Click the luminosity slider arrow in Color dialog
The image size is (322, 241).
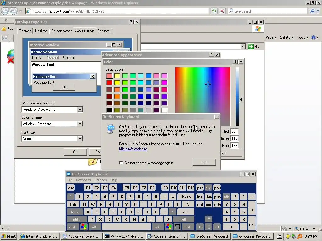[241, 100]
